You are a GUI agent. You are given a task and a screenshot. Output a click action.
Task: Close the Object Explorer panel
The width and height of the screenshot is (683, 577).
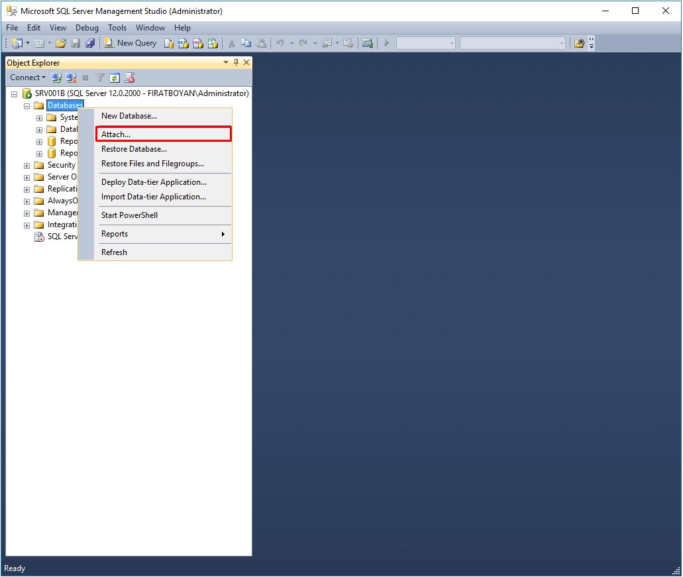coord(246,62)
